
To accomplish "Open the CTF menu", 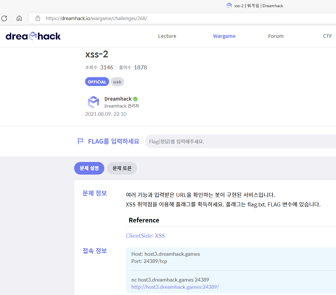I will tap(327, 36).
